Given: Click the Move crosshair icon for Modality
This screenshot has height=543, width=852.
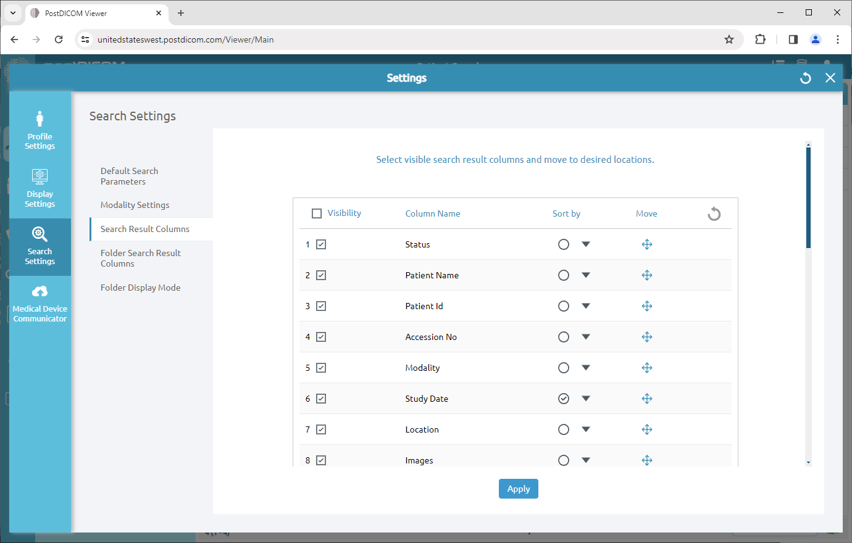Looking at the screenshot, I should point(647,367).
